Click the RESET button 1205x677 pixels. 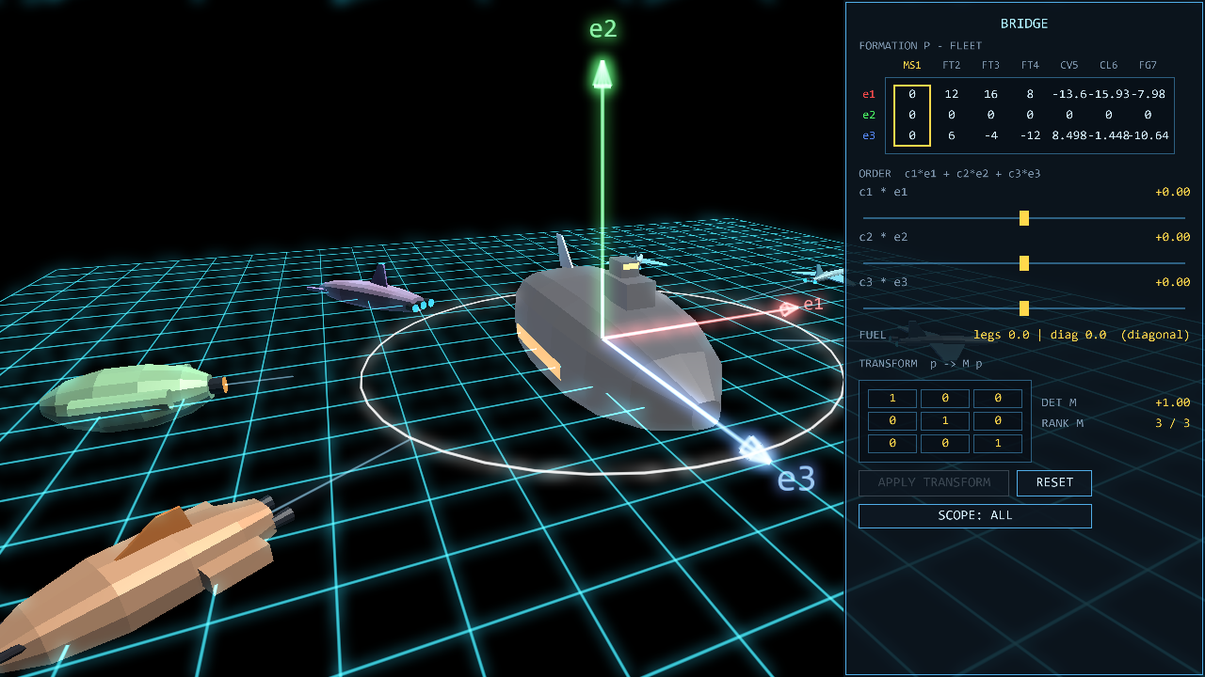pyautogui.click(x=1054, y=482)
